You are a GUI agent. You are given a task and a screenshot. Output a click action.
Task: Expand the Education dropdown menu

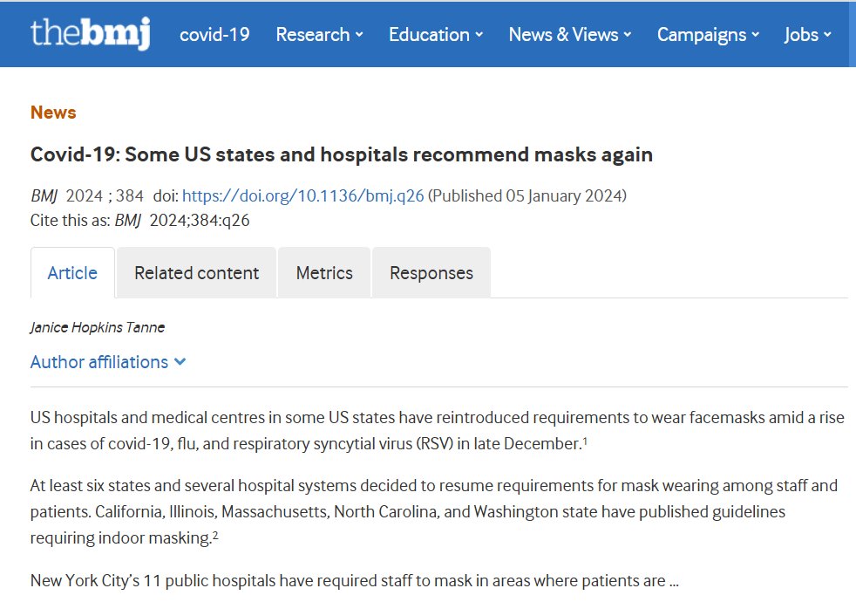click(x=435, y=35)
